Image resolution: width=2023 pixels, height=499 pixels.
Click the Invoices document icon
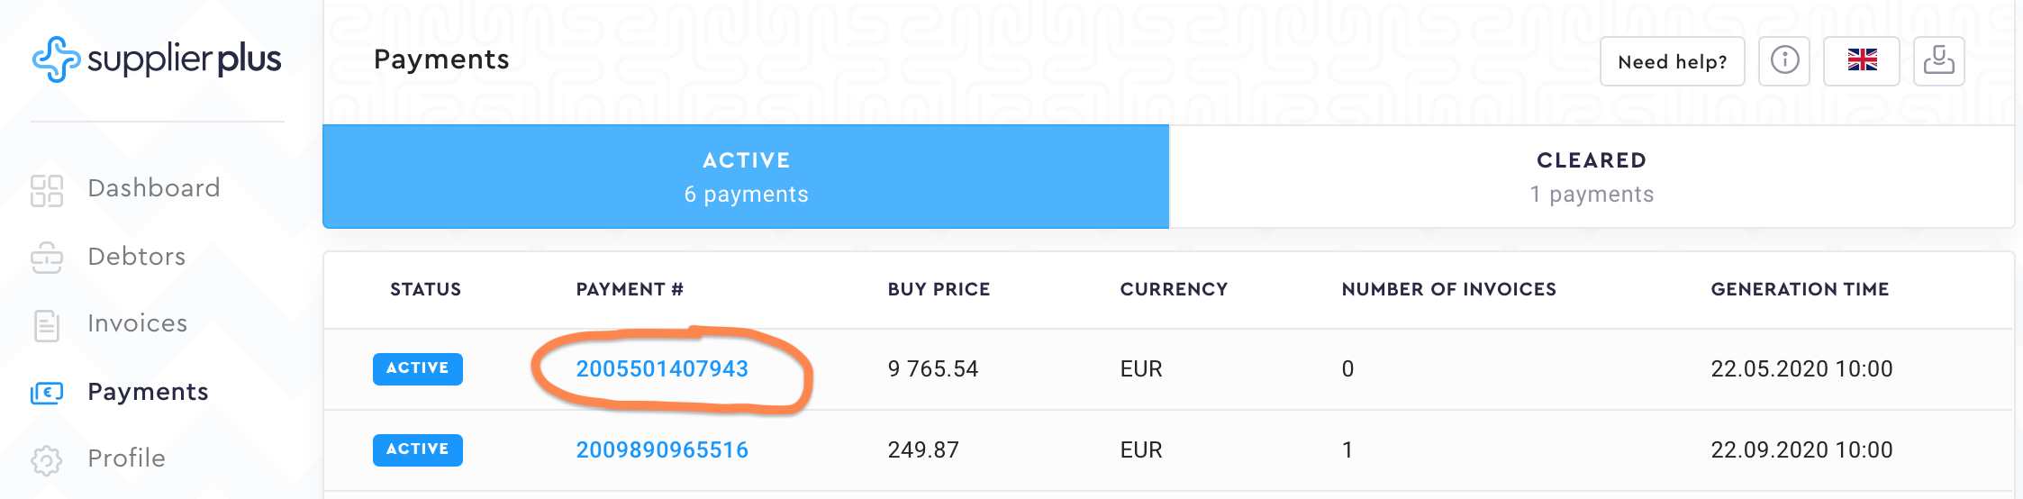pos(47,325)
